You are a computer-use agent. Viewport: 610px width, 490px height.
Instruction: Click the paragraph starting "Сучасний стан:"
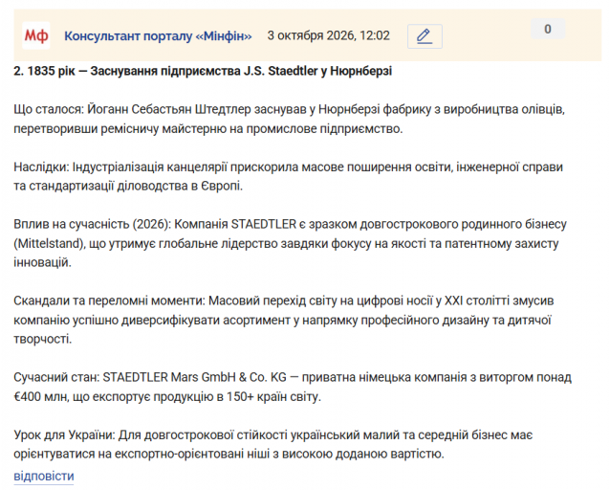tap(293, 387)
